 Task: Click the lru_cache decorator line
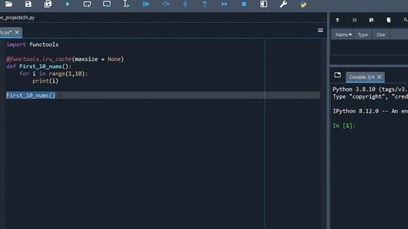(x=65, y=59)
